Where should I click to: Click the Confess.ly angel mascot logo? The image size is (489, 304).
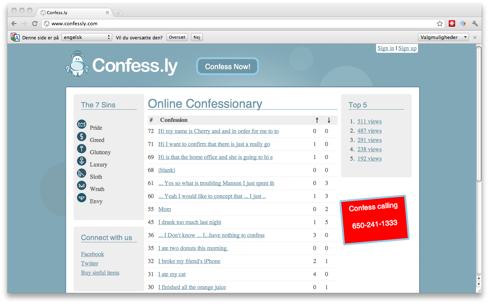(x=77, y=64)
